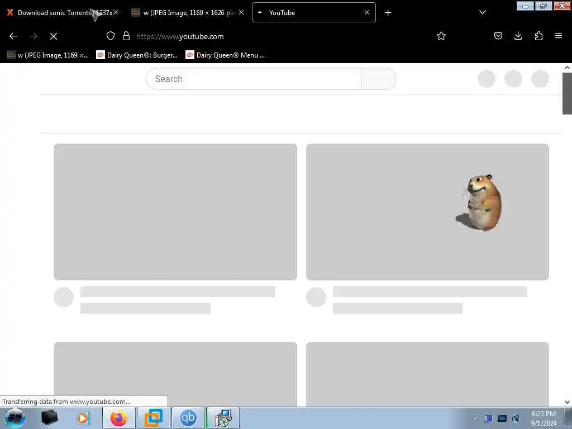Viewport: 572px width, 429px height.
Task: Open the w JPEG Image bookmark
Action: click(48, 55)
